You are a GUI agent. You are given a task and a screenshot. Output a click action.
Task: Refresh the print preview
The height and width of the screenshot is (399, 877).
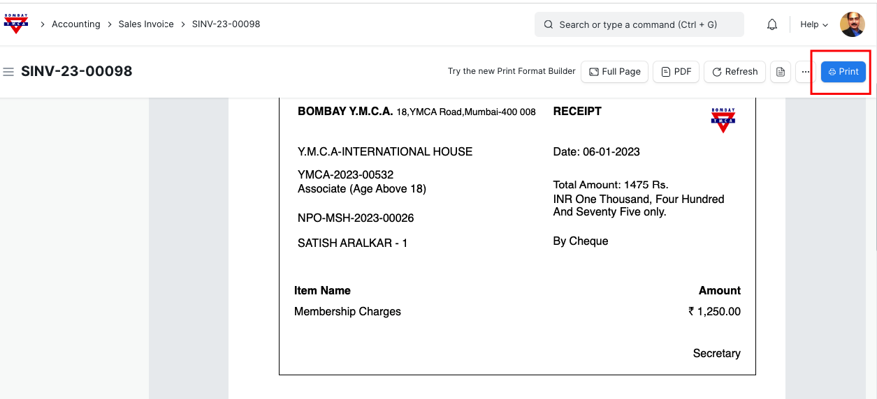point(734,72)
